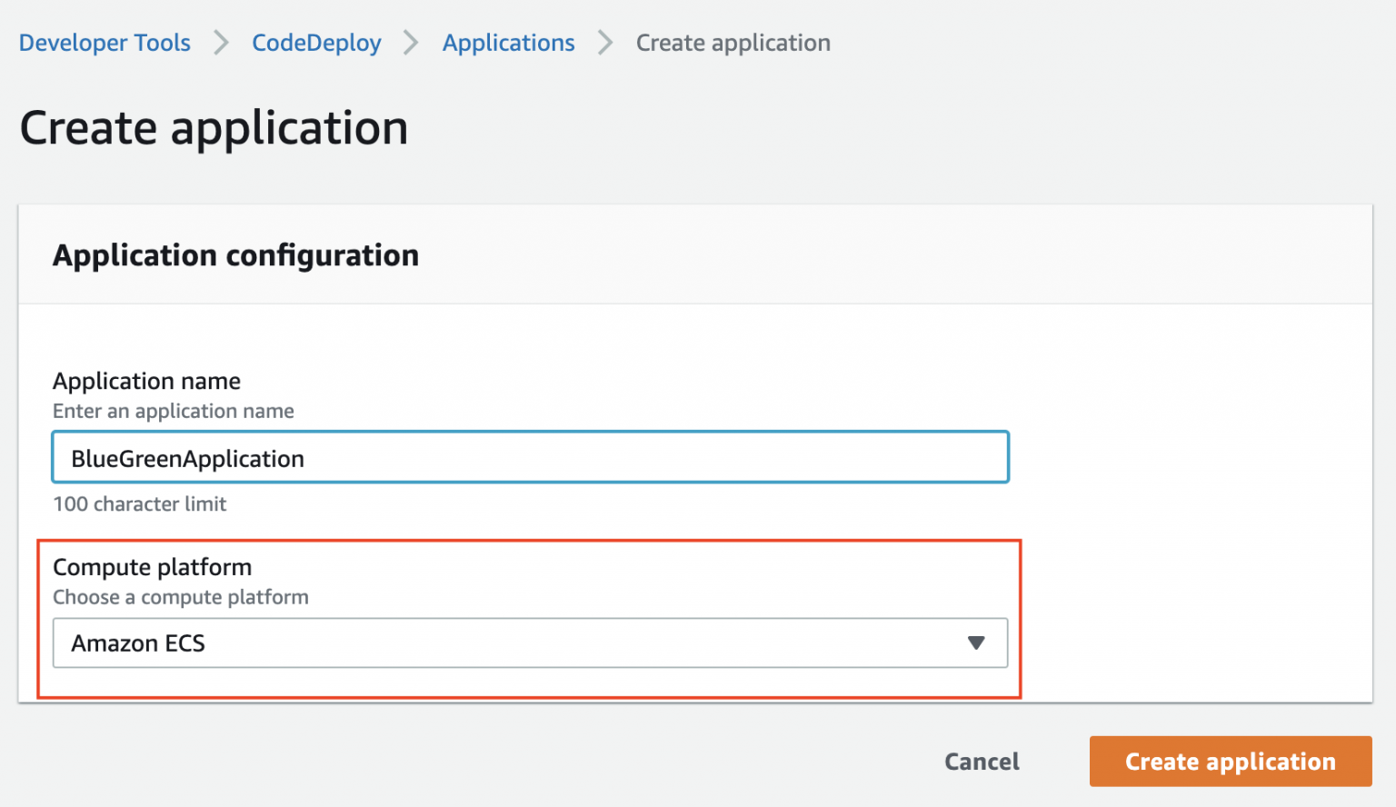
Task: Click the first breadcrumb chevron separator
Action: click(221, 42)
